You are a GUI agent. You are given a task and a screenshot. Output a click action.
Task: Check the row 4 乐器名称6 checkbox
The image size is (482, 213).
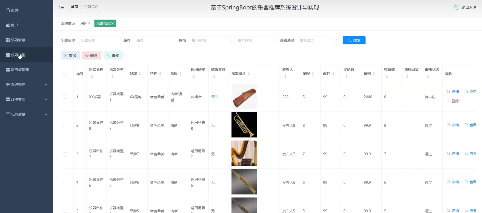(x=65, y=183)
